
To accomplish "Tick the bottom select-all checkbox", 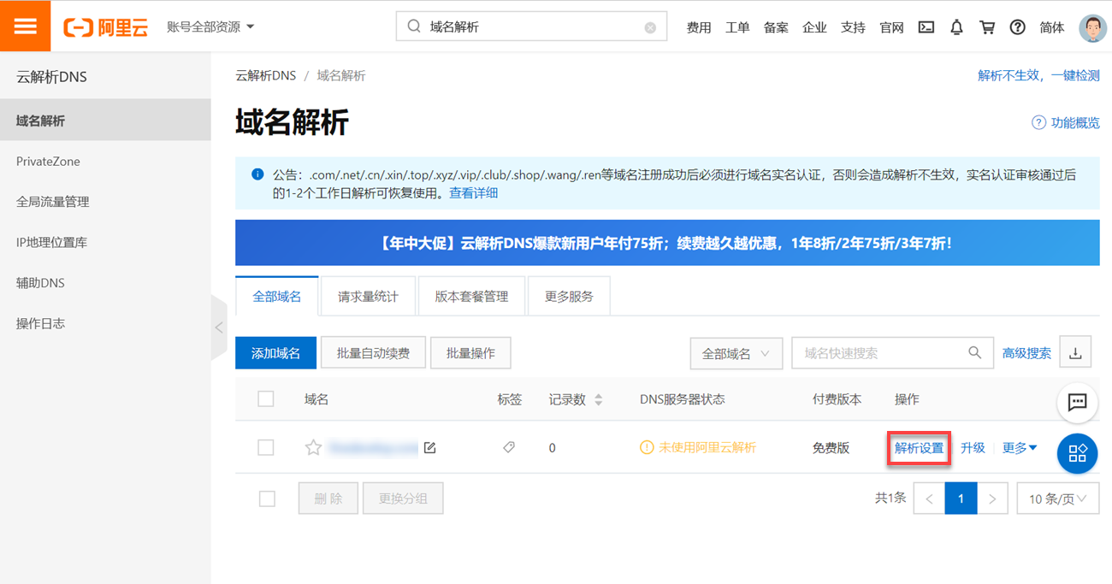I will coord(267,498).
